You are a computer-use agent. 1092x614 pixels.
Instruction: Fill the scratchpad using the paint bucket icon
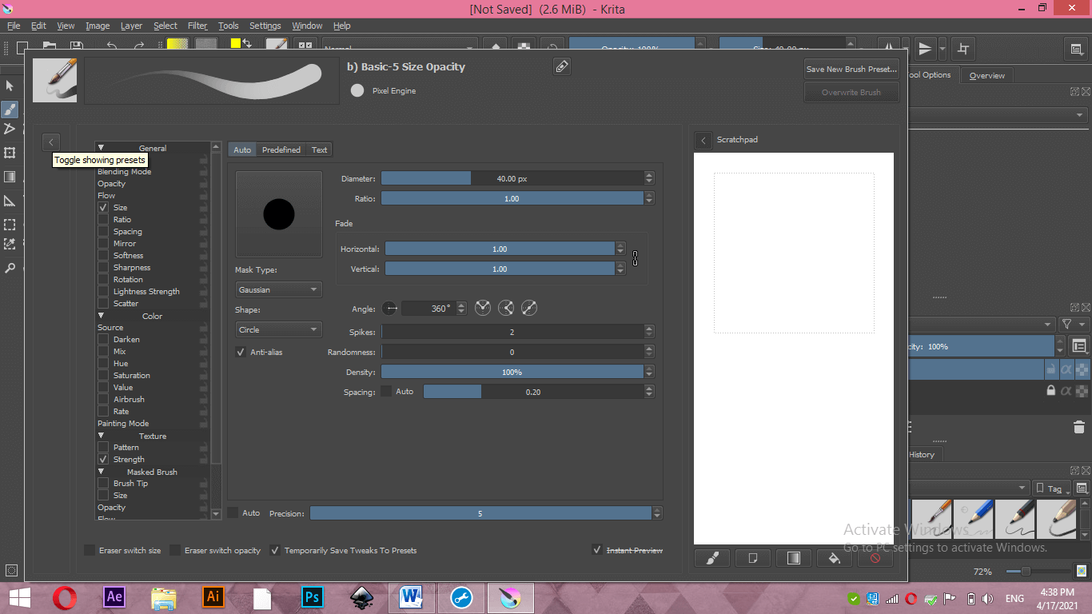[834, 557]
